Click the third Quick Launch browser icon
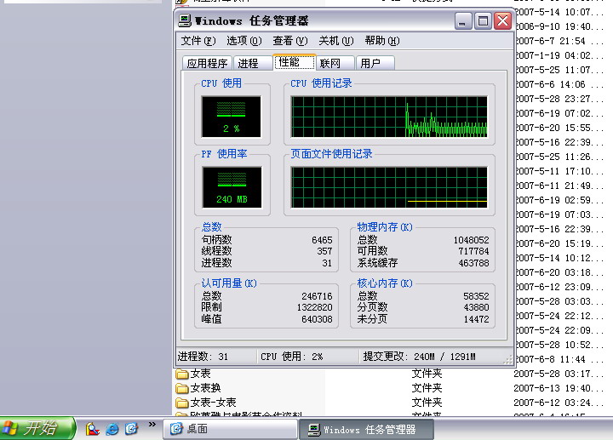Screen dimensions: 613x440 131,429
